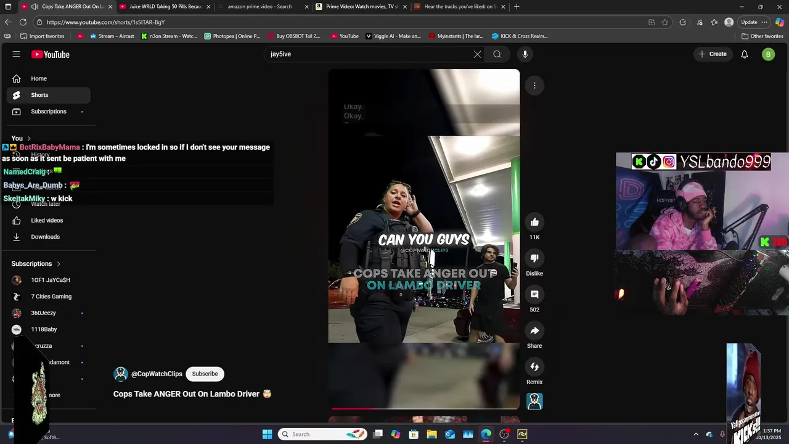Show hidden system tray icons
The image size is (789, 444).
pyautogui.click(x=696, y=434)
